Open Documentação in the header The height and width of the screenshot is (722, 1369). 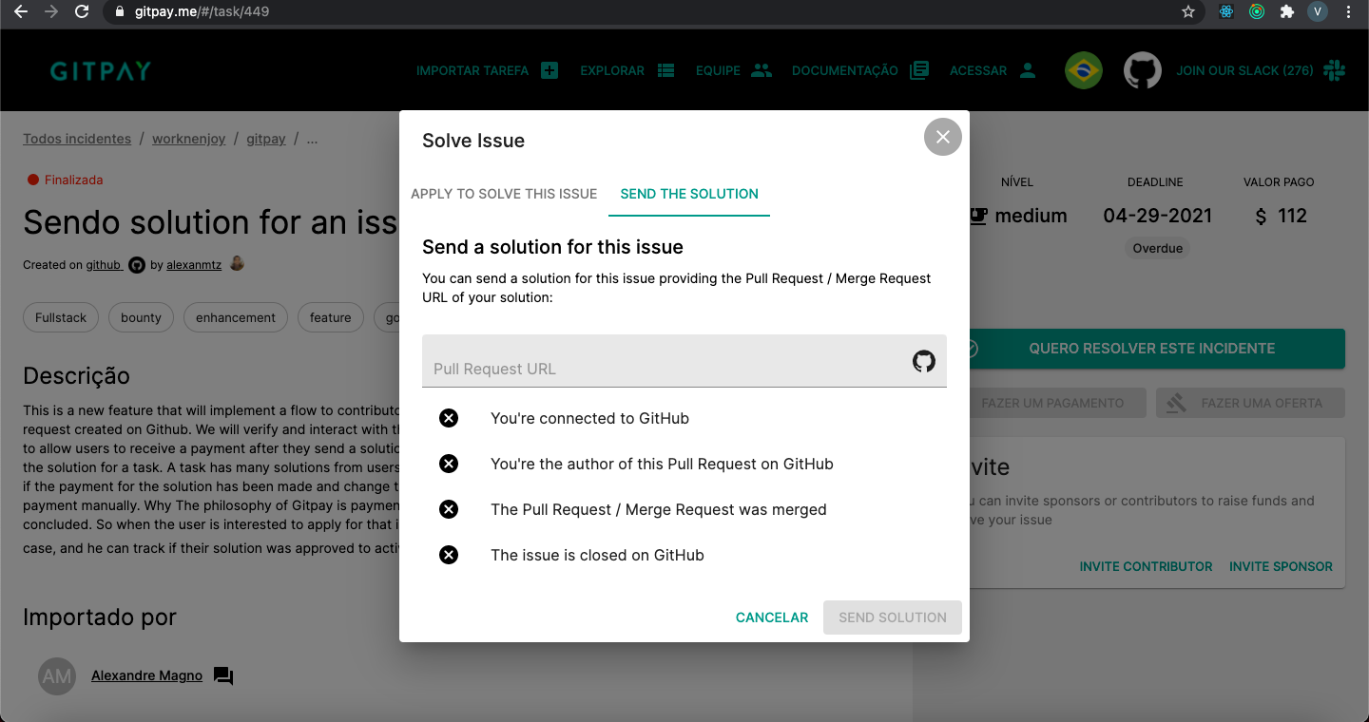click(860, 70)
